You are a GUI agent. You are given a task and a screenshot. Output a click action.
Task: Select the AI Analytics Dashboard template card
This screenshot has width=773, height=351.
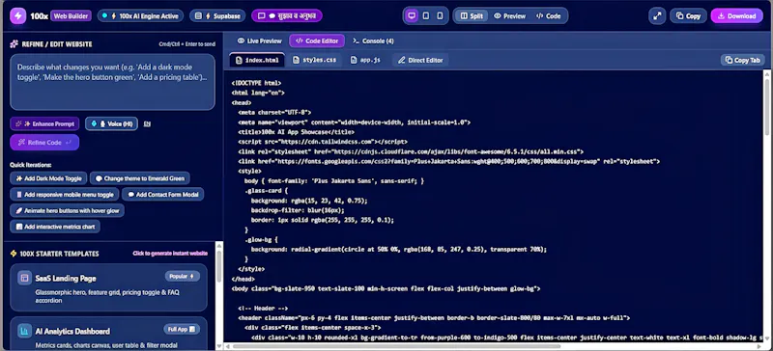point(108,334)
